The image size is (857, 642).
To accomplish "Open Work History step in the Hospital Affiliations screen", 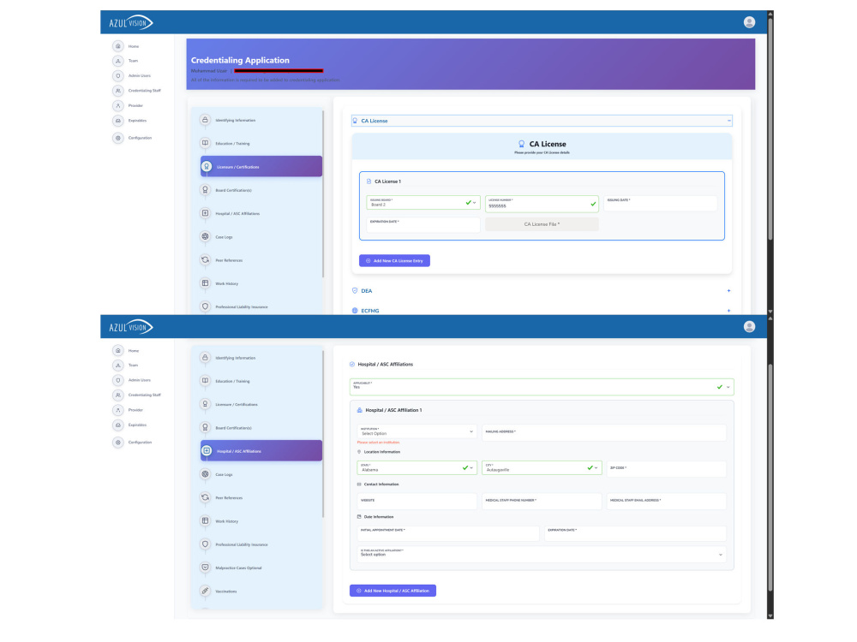I will click(x=226, y=521).
